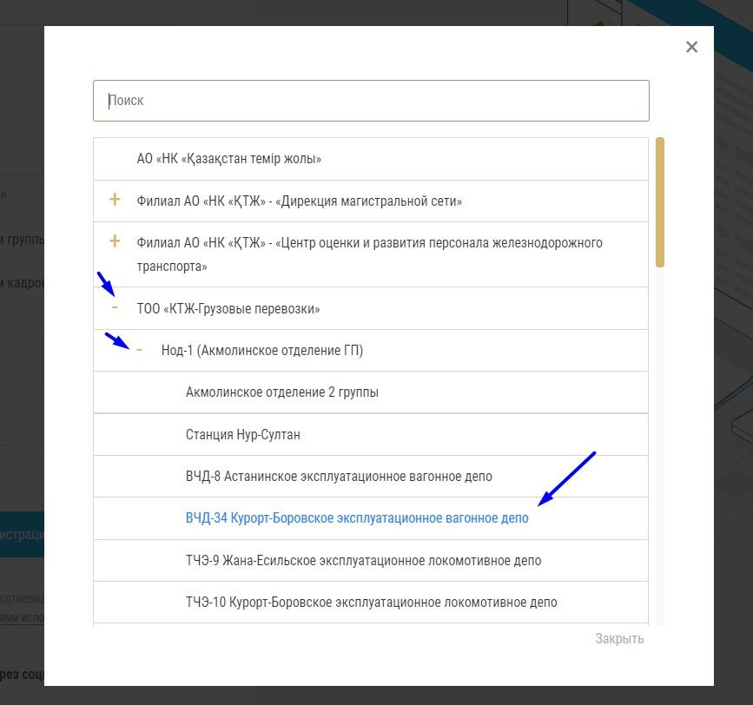Collapse the ТОО «КТЖ-Грузовые перевозки» node

click(x=115, y=307)
